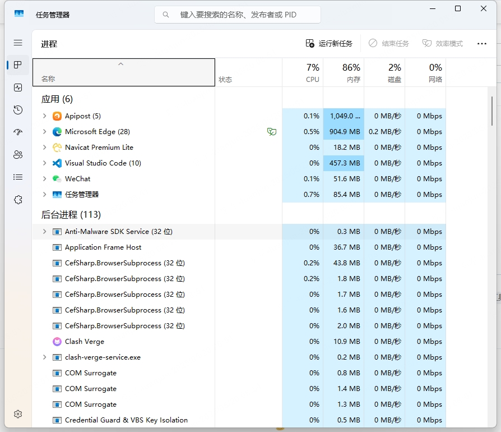Click the search magnifier icon
Screen dimensions: 501x432
[x=165, y=15]
